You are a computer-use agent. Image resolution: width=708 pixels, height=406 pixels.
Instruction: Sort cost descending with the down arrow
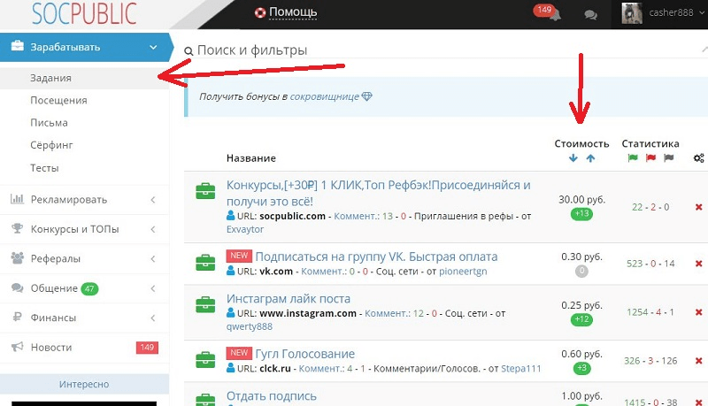(573, 157)
